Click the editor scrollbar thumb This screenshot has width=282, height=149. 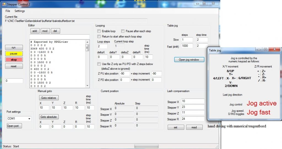coord(87,48)
